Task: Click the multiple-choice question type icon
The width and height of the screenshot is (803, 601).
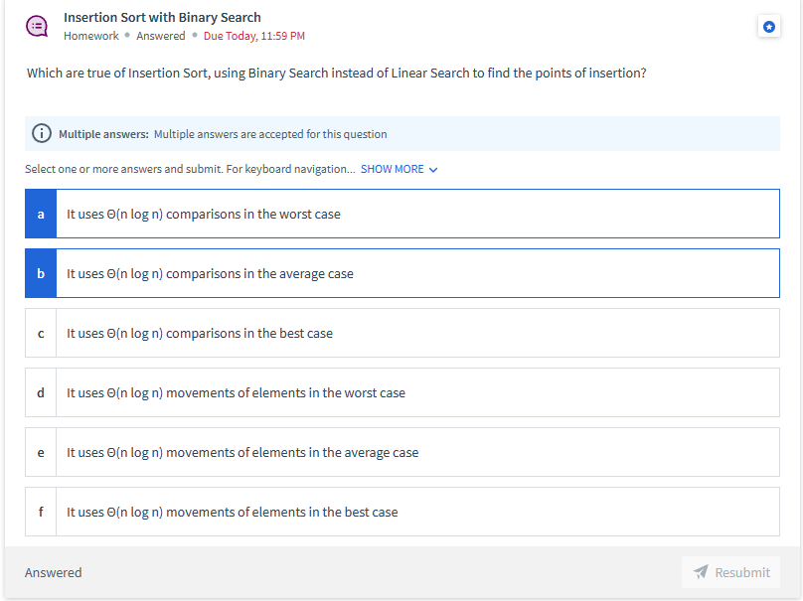Action: point(37,27)
